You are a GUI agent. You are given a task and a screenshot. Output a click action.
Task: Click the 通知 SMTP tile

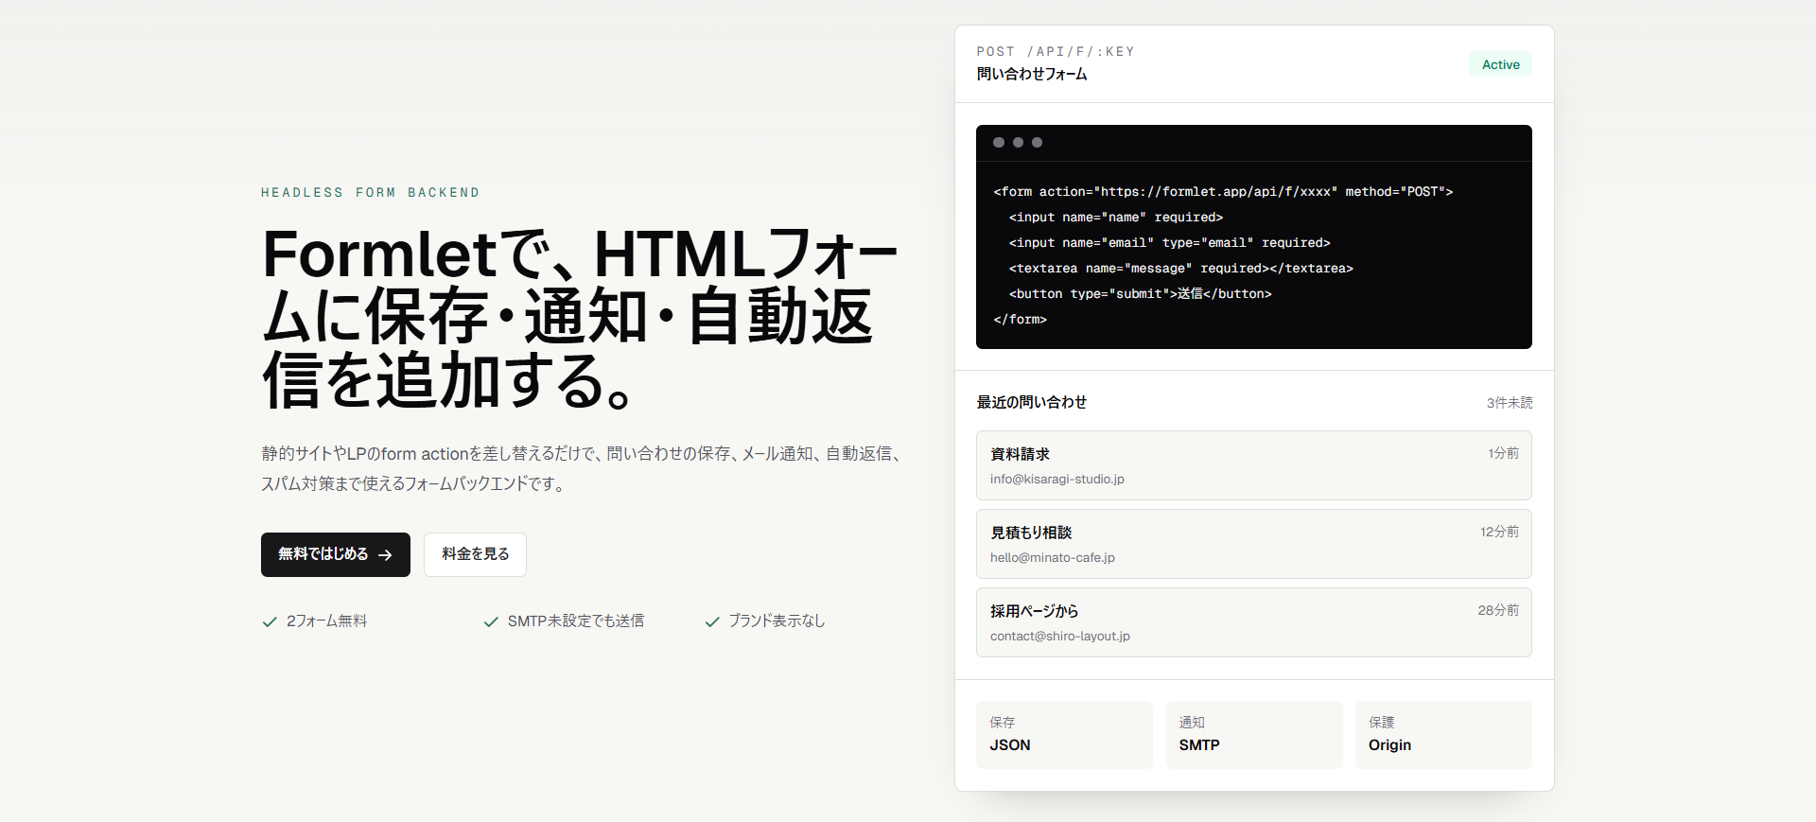pos(1254,735)
